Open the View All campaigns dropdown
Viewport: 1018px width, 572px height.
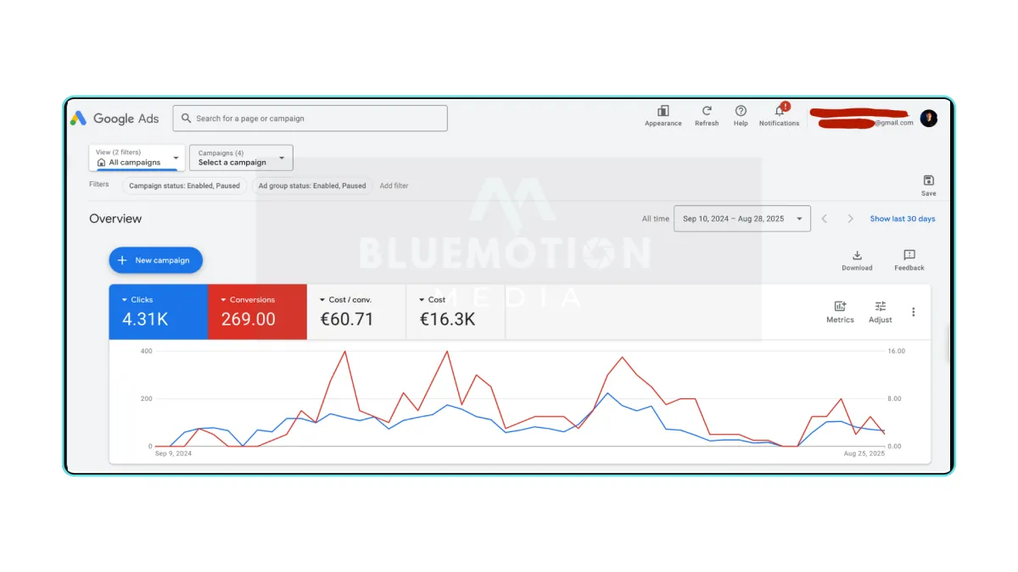click(x=137, y=158)
